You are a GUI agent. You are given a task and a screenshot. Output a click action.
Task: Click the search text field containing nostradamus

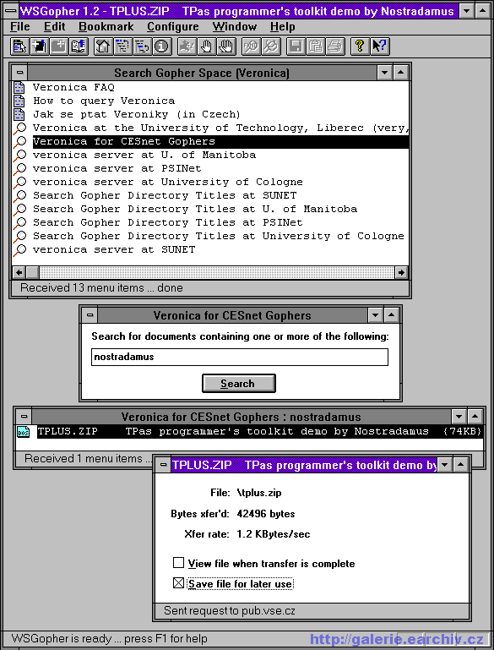tap(239, 357)
